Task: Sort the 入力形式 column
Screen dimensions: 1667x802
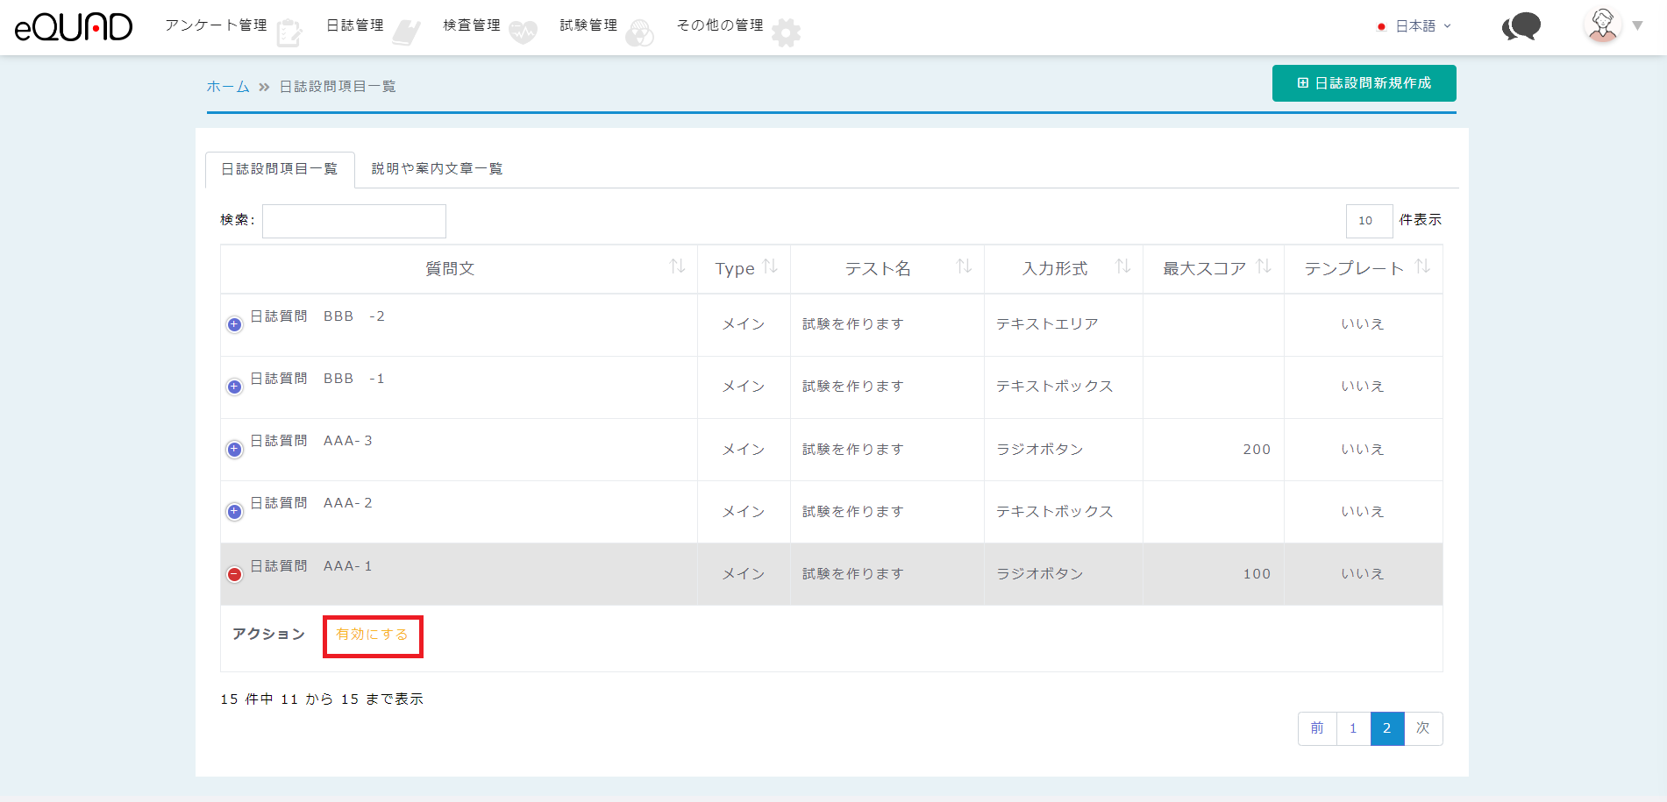Action: tap(1122, 266)
